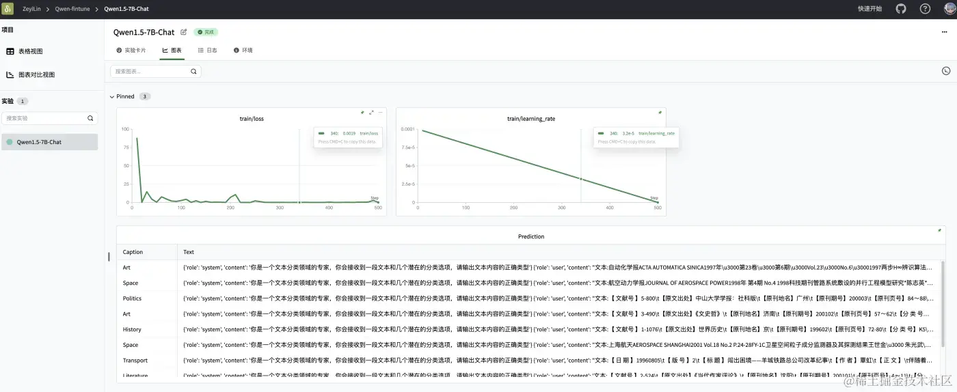Click the clock icon near chart search
Image resolution: width=957 pixels, height=392 pixels.
(946, 71)
